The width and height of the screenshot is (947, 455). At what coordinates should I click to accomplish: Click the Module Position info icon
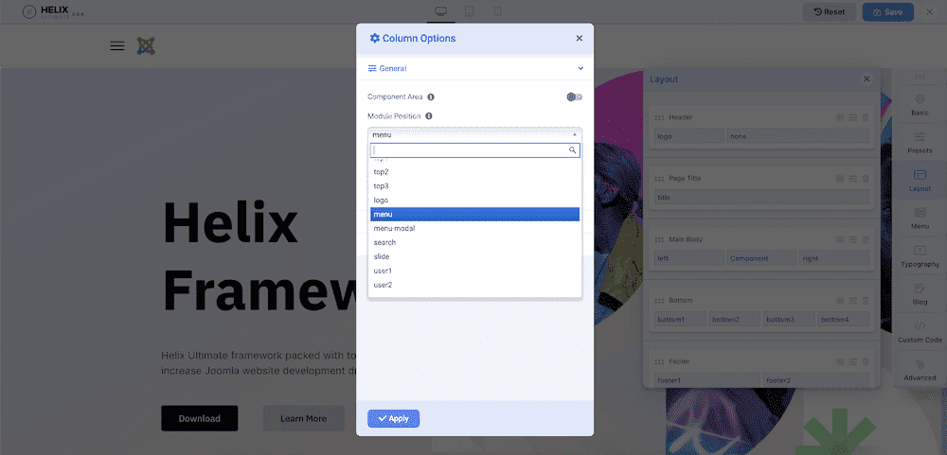428,115
